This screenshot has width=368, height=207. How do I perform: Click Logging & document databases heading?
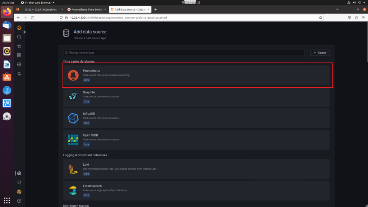click(85, 155)
